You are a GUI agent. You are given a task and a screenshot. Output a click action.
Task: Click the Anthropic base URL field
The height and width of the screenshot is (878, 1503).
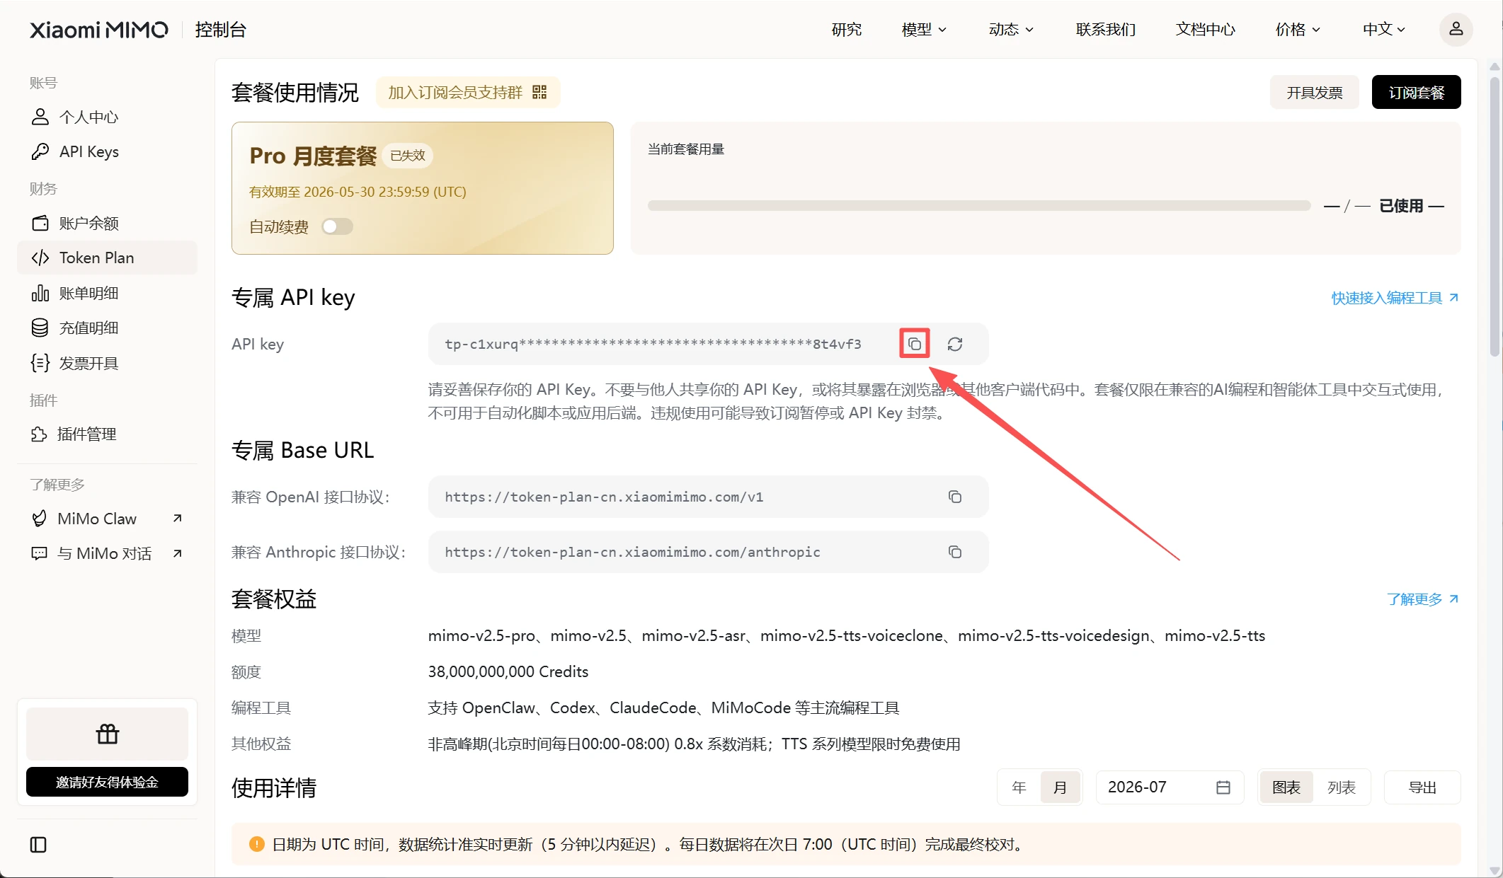click(x=708, y=552)
